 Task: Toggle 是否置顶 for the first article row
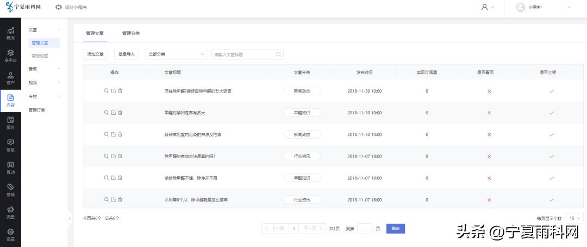pos(489,91)
